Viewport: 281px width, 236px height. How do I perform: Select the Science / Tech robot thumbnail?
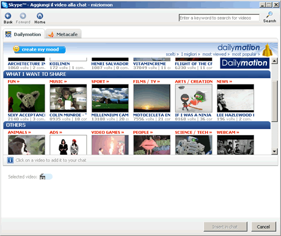coord(194,145)
